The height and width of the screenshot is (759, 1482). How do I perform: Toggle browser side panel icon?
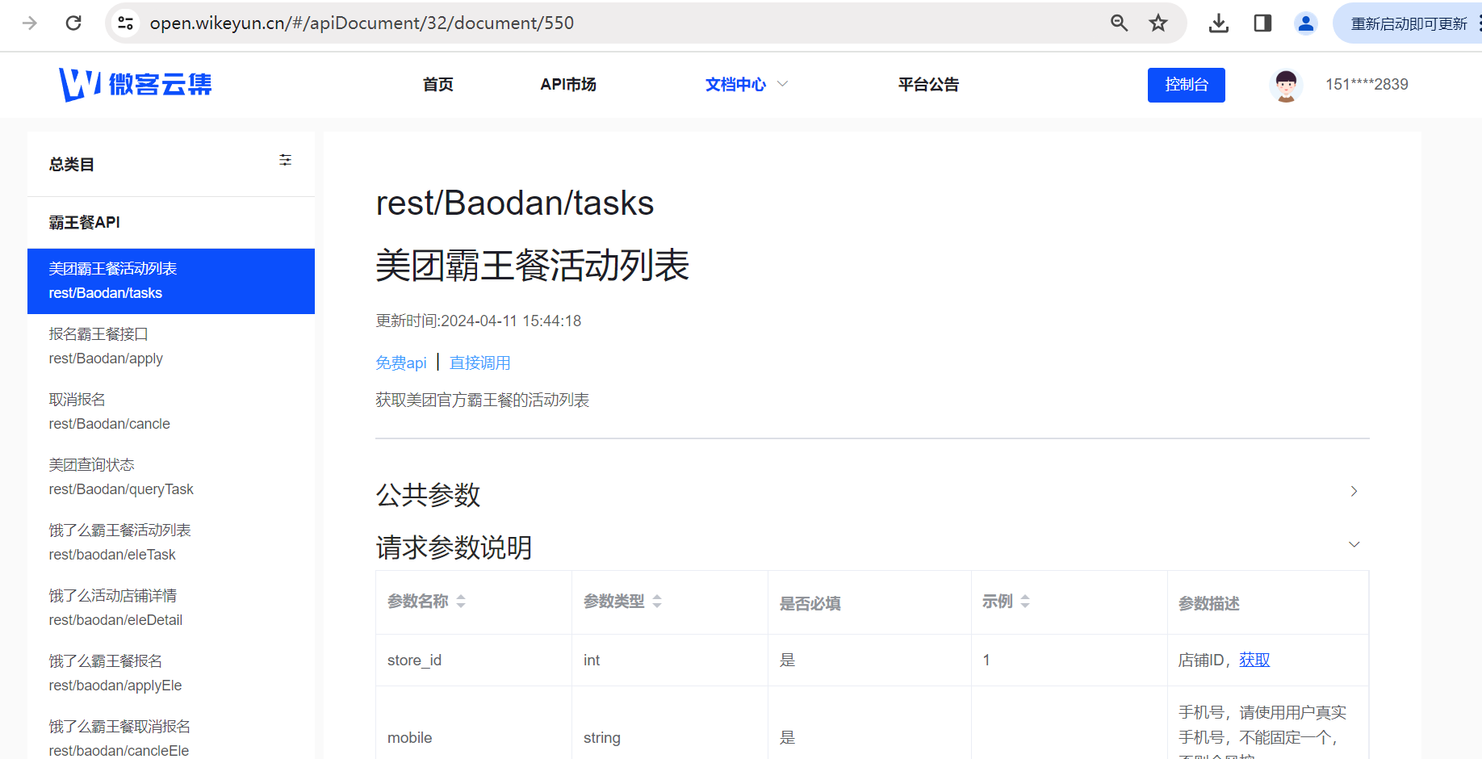click(x=1262, y=23)
